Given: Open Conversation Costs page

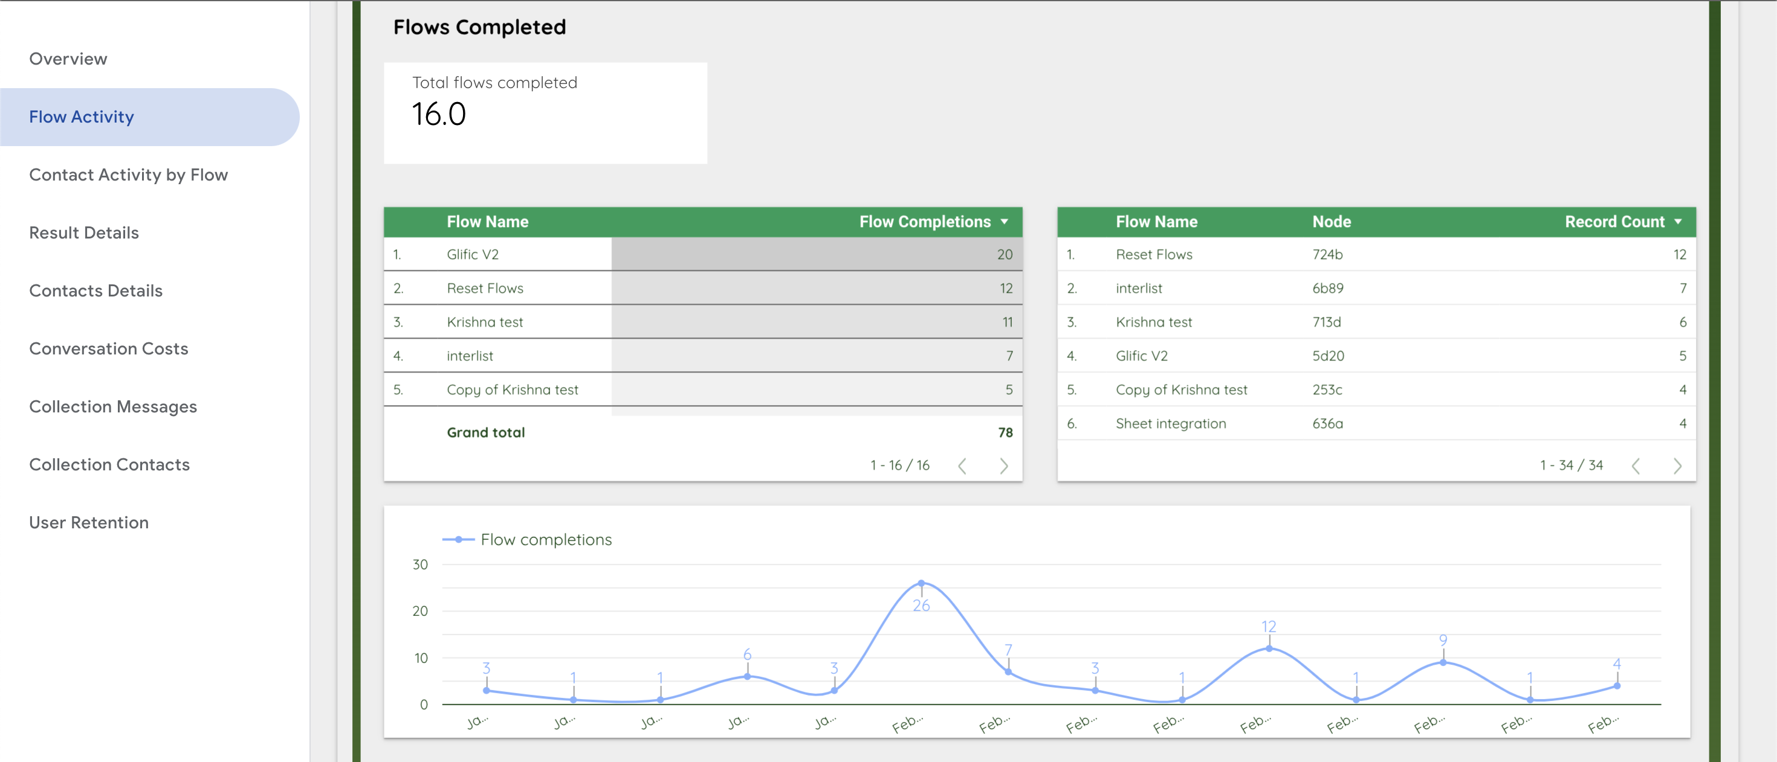Looking at the screenshot, I should coord(108,348).
